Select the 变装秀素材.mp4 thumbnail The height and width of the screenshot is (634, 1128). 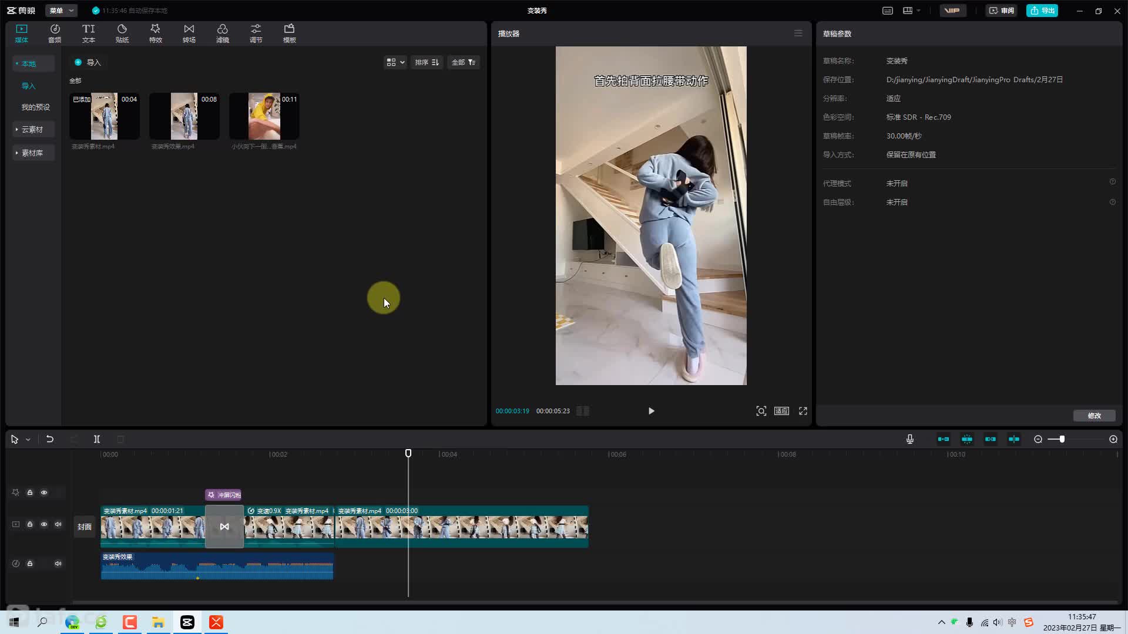click(x=105, y=116)
